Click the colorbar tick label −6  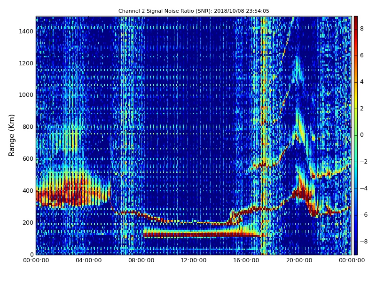364,215
